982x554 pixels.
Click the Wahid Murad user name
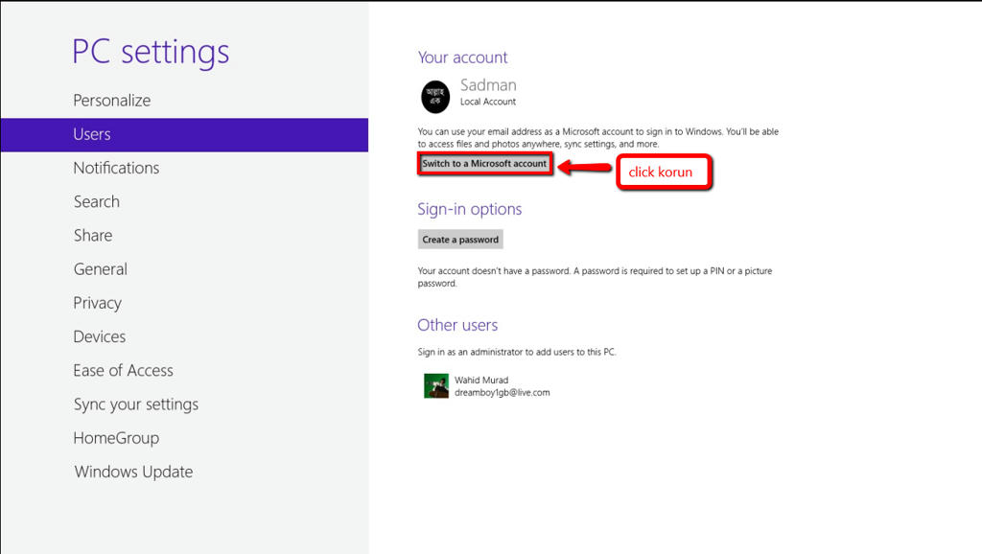(481, 381)
